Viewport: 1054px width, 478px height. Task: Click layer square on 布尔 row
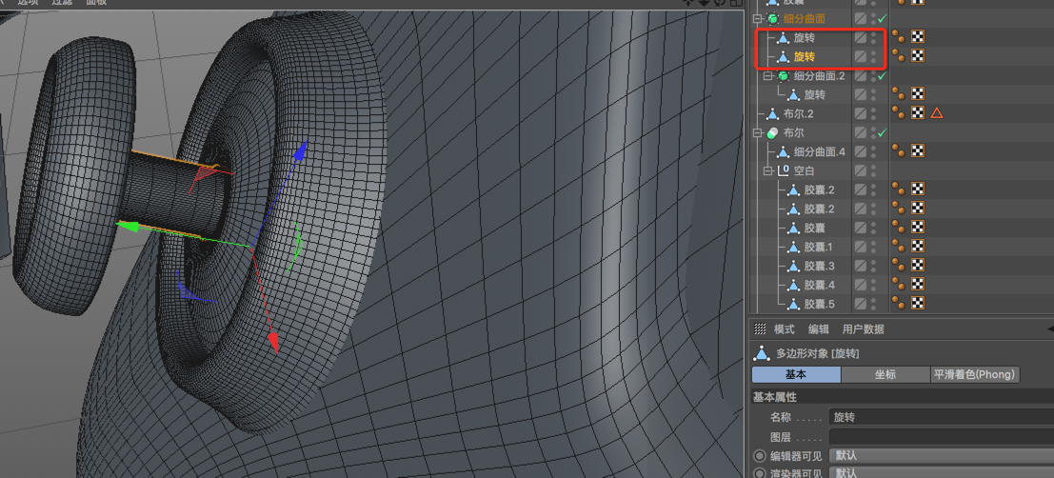pos(861,133)
